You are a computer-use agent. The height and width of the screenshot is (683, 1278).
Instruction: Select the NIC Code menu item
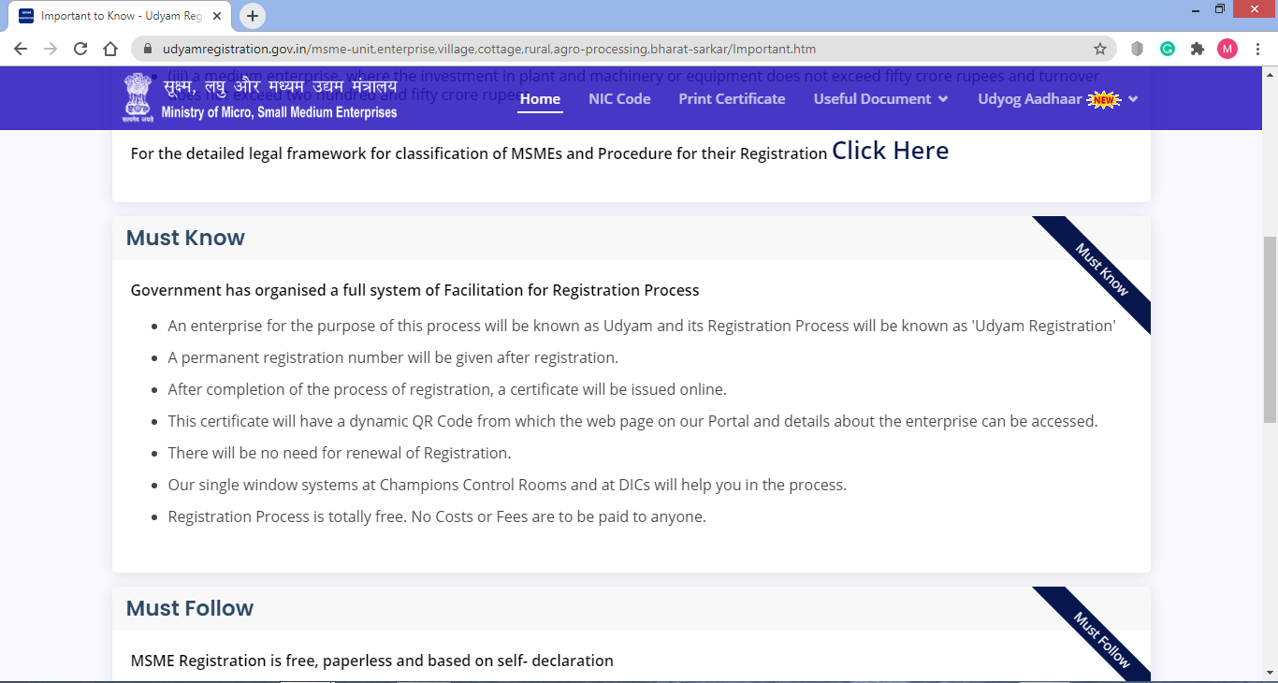tap(619, 98)
